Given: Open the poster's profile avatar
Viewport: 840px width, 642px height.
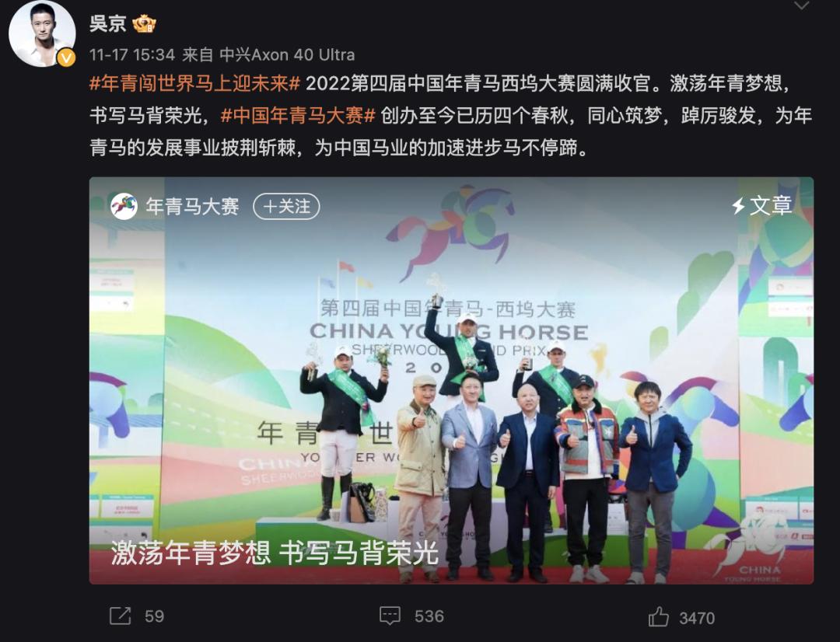Looking at the screenshot, I should tap(42, 33).
